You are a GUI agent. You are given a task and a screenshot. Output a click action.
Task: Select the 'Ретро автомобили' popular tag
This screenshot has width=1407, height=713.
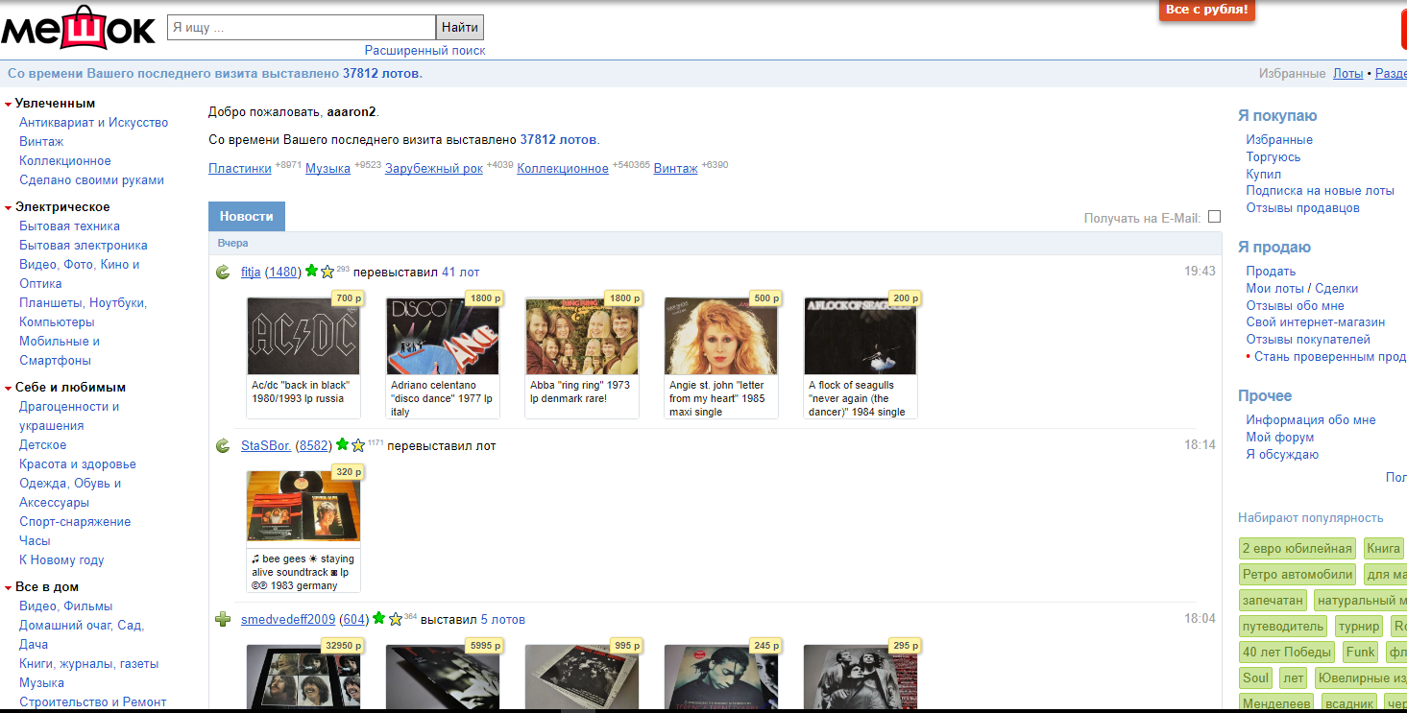tap(1297, 575)
